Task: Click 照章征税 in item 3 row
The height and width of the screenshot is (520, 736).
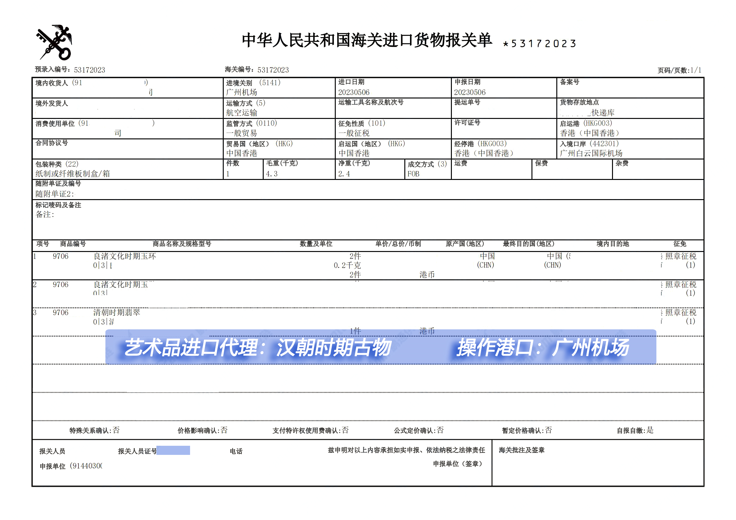Action: pyautogui.click(x=681, y=312)
